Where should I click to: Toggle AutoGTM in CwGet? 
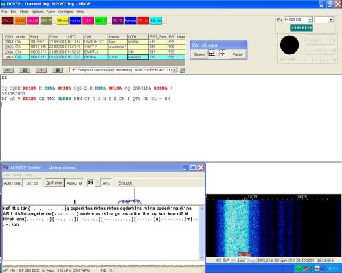[x=74, y=183]
